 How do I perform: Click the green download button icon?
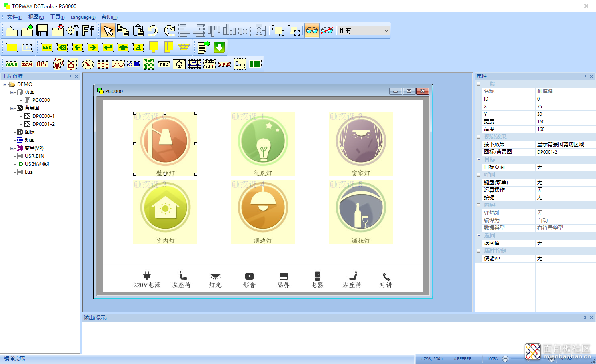(x=219, y=47)
